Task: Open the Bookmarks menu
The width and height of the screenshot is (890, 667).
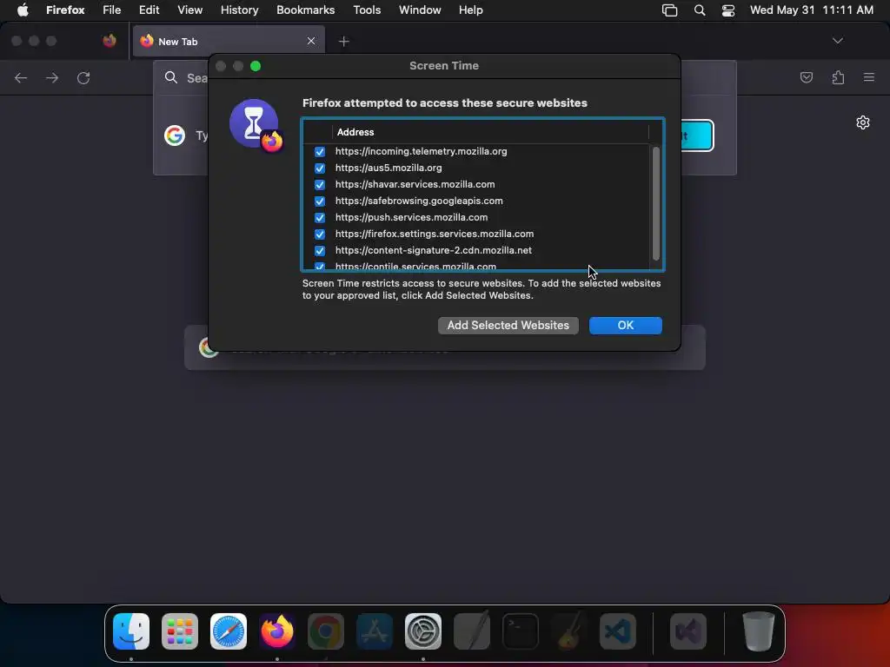Action: tap(305, 10)
